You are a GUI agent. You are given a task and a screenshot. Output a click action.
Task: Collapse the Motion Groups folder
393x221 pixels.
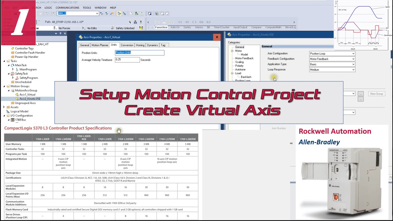[4, 86]
